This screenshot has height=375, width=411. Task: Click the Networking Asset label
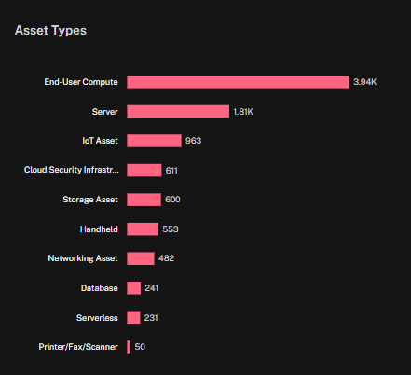click(x=83, y=258)
